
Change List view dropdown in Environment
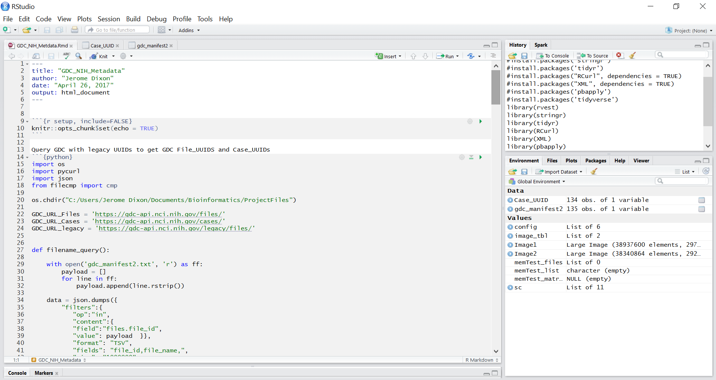coord(685,172)
